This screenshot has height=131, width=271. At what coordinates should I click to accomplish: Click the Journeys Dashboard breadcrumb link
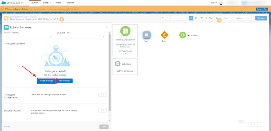coord(19,17)
